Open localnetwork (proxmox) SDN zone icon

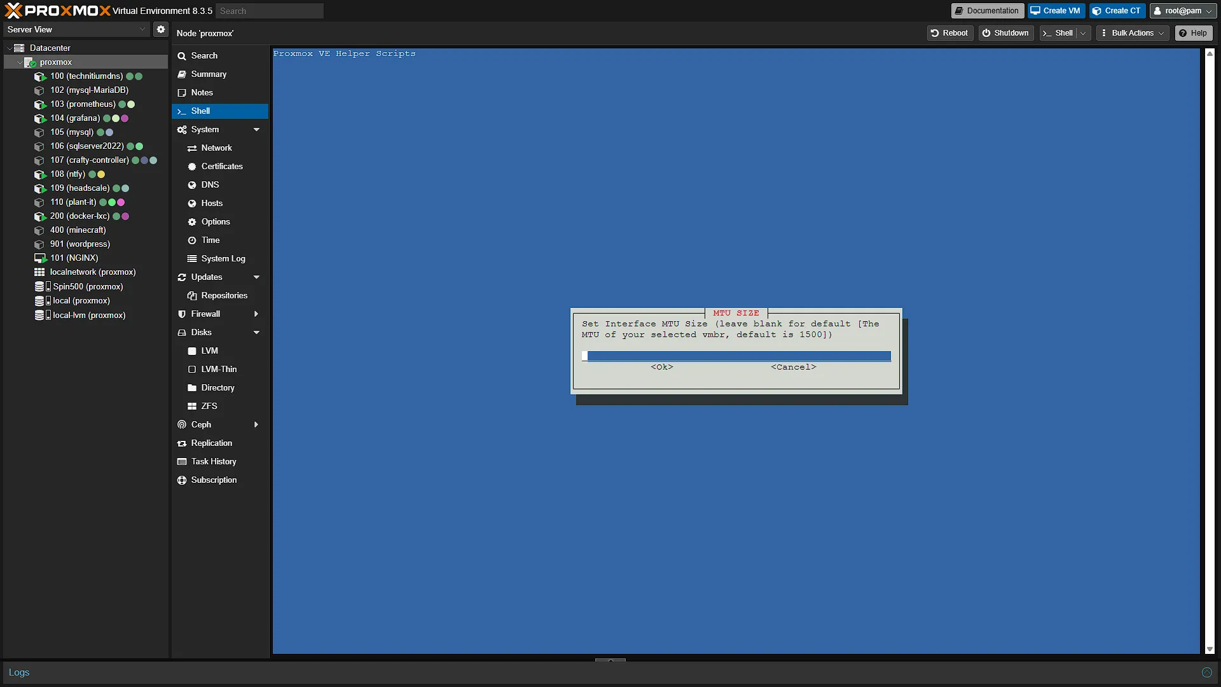tap(39, 272)
